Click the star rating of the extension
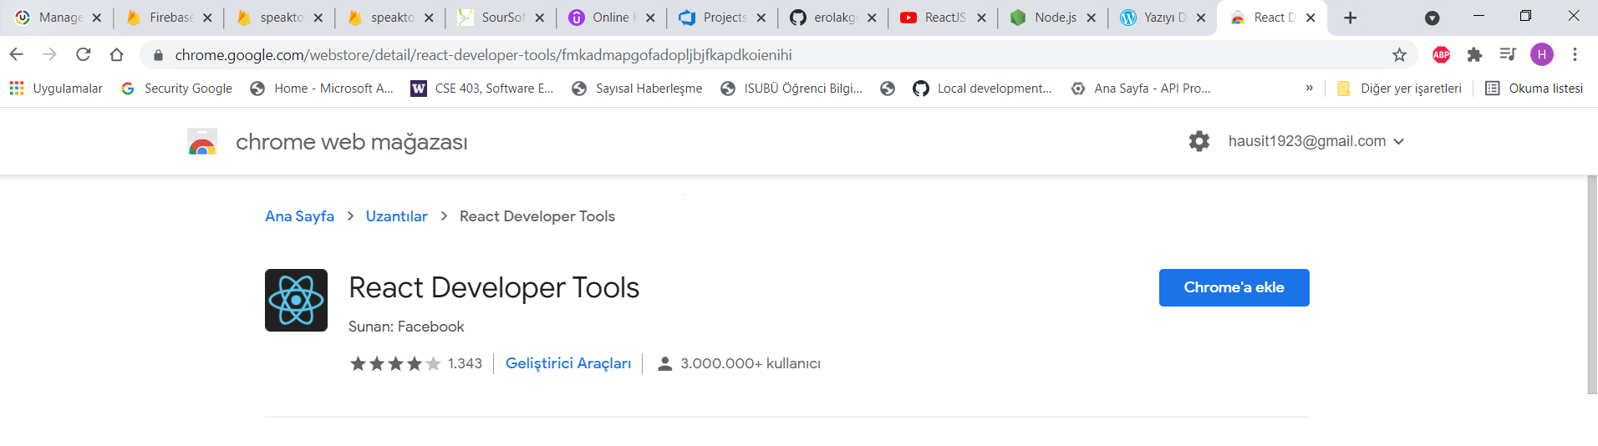 [x=395, y=363]
